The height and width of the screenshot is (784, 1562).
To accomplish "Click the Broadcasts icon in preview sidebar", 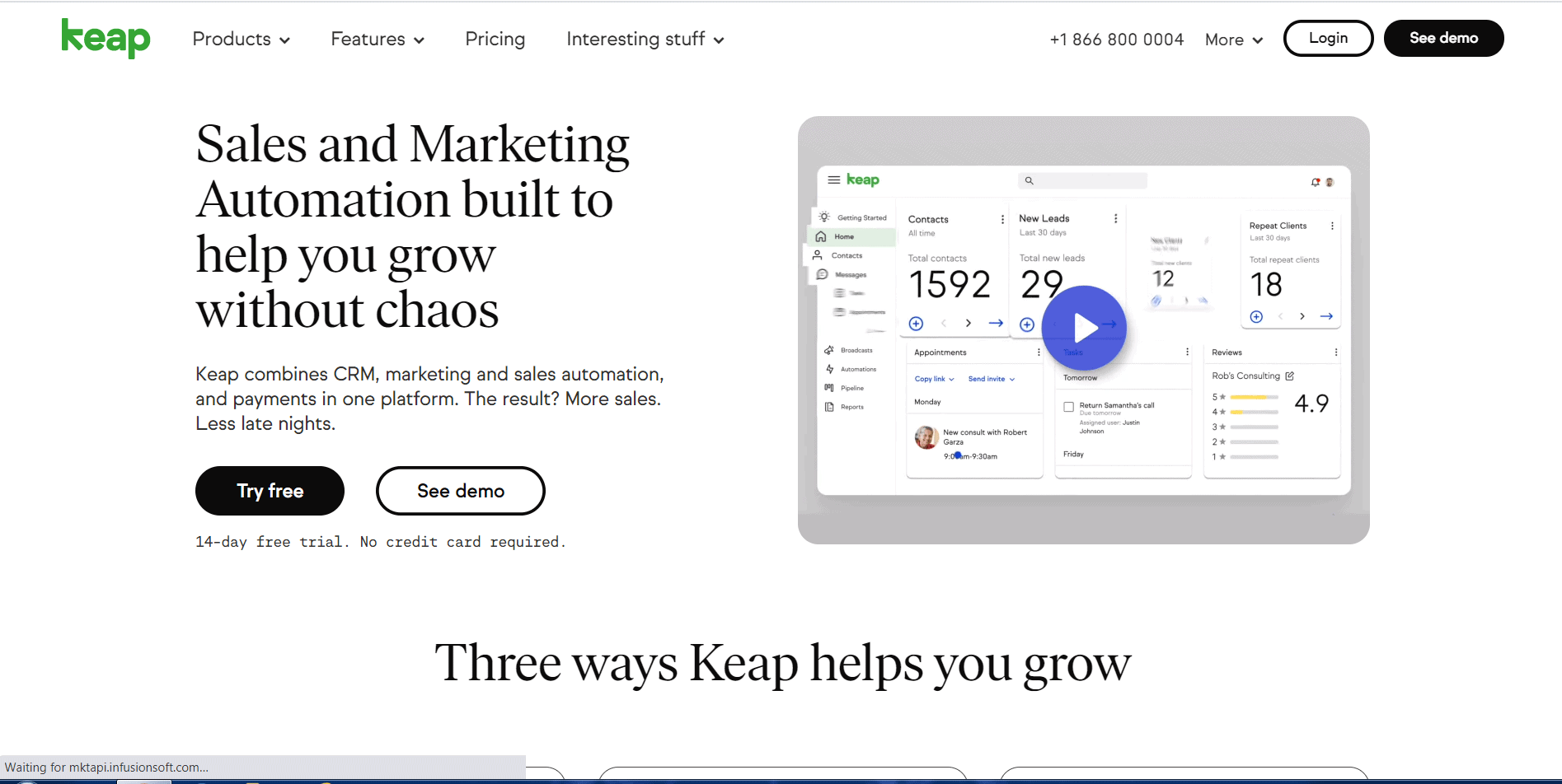I will coord(829,350).
